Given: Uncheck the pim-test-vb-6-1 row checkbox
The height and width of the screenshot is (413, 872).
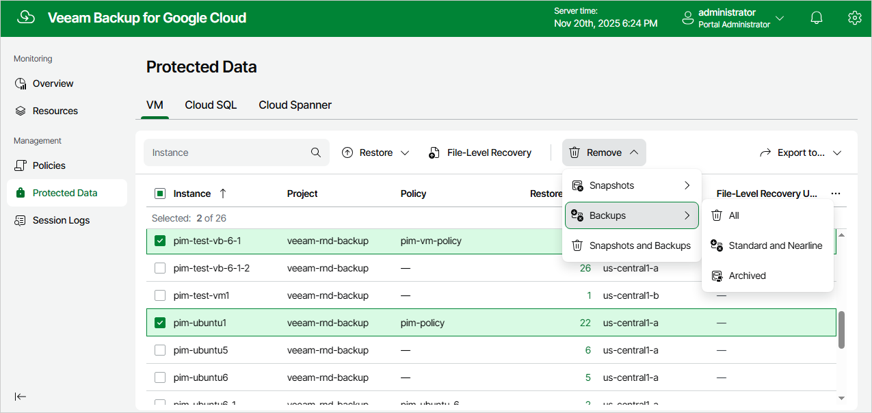Looking at the screenshot, I should pyautogui.click(x=160, y=241).
